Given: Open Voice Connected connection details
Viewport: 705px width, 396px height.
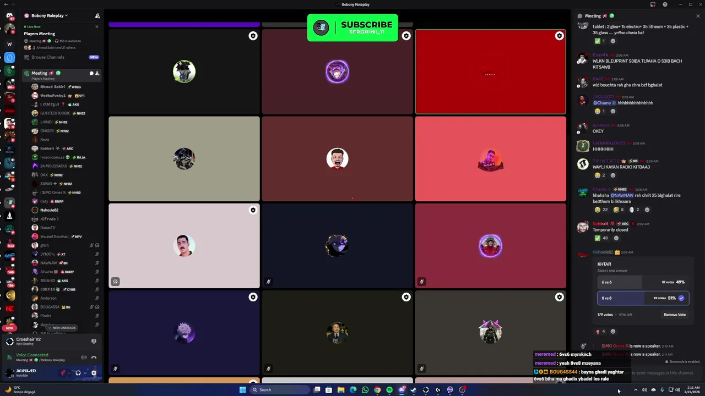Looking at the screenshot, I should [x=32, y=355].
